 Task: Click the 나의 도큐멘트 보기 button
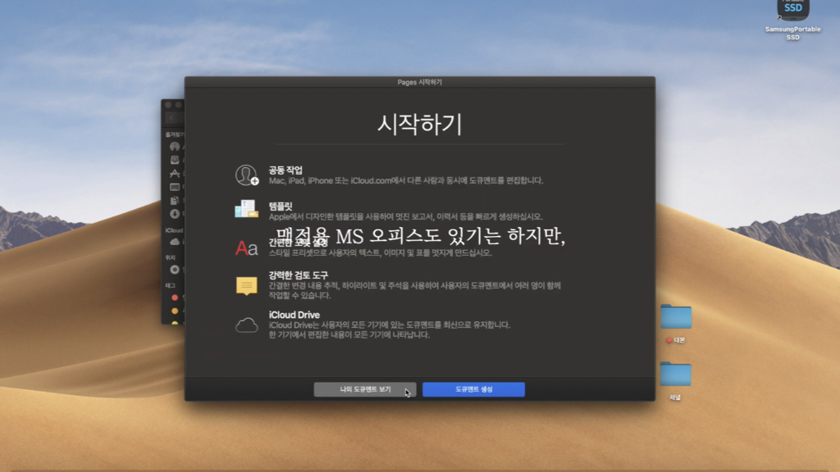(x=365, y=389)
